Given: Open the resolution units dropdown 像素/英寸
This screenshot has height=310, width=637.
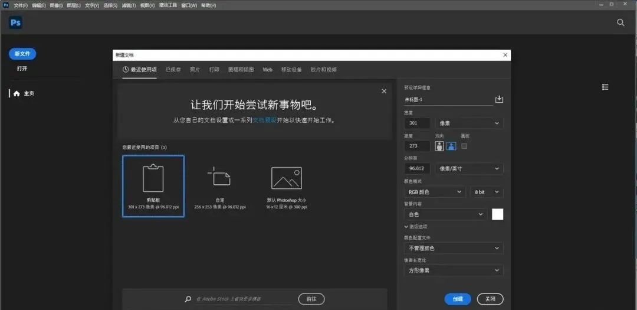Looking at the screenshot, I should (x=469, y=169).
